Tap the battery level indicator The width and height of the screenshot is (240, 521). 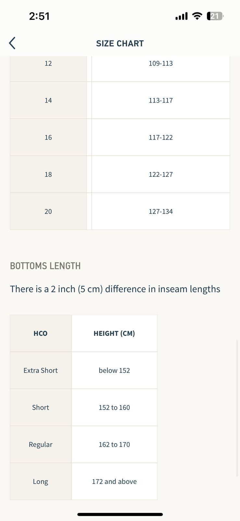(x=215, y=16)
